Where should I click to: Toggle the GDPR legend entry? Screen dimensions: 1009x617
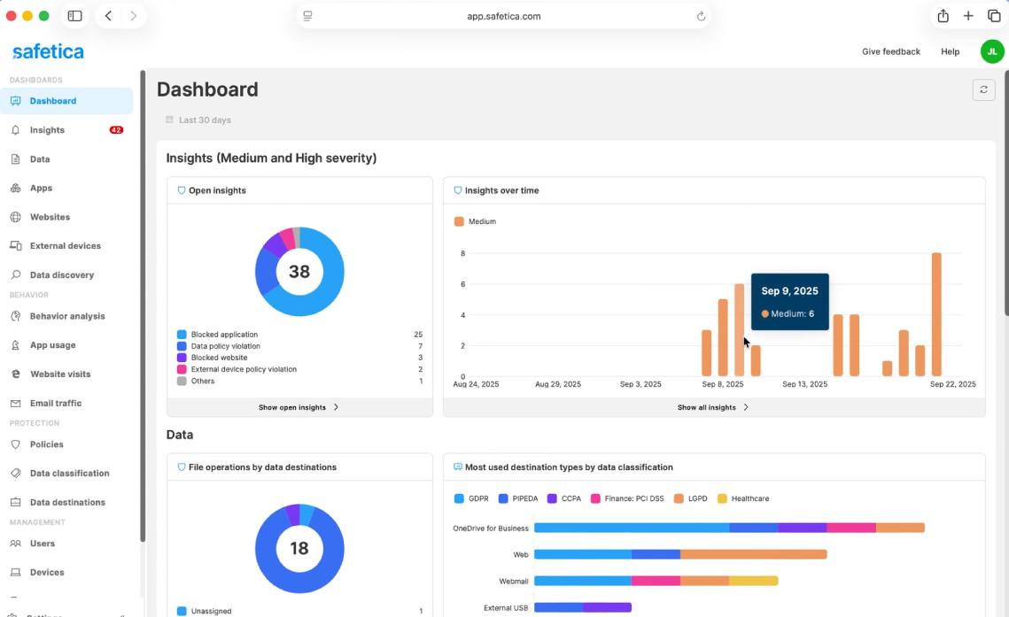pyautogui.click(x=471, y=498)
